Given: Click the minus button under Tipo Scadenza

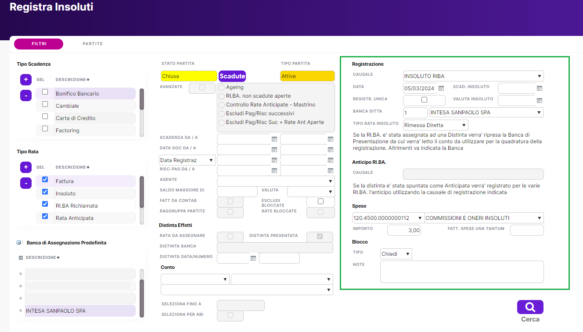Looking at the screenshot, I should [x=26, y=95].
